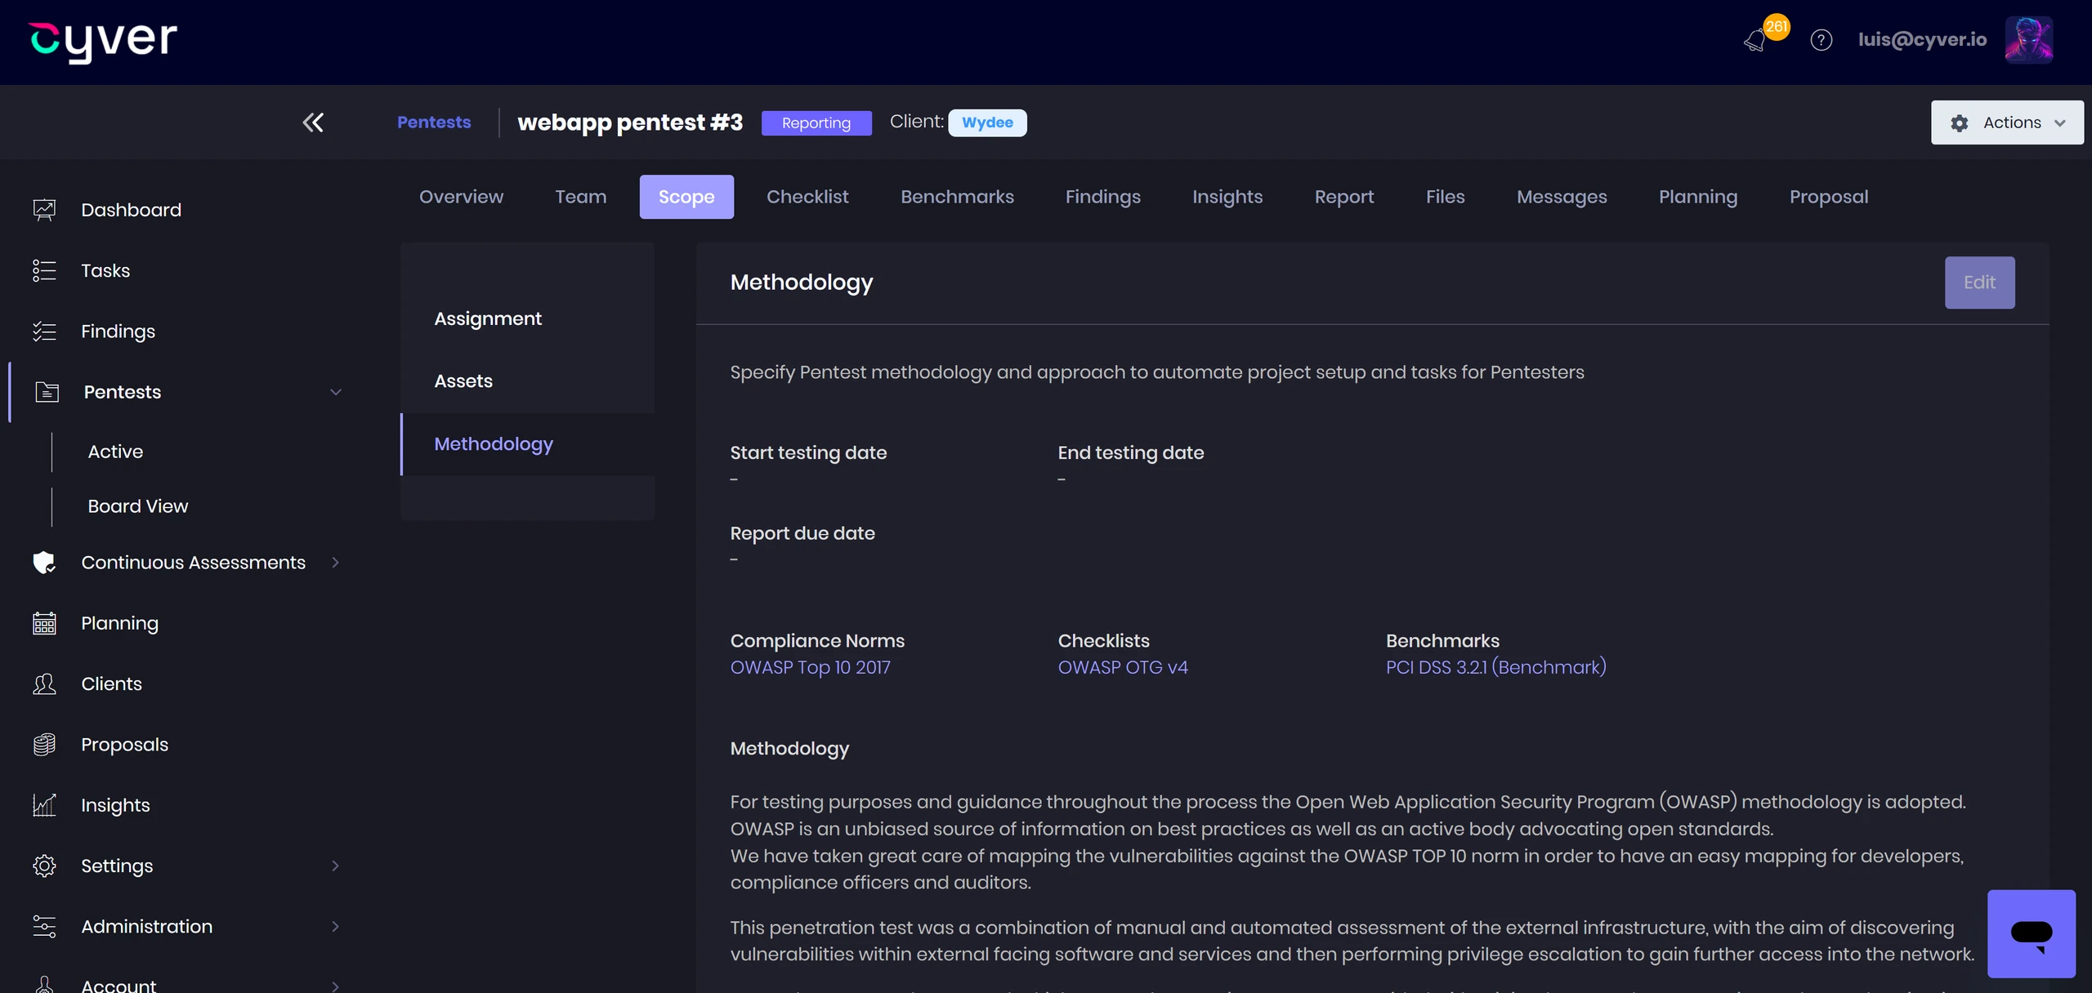Open the Report tab
The image size is (2092, 993).
[x=1343, y=197]
